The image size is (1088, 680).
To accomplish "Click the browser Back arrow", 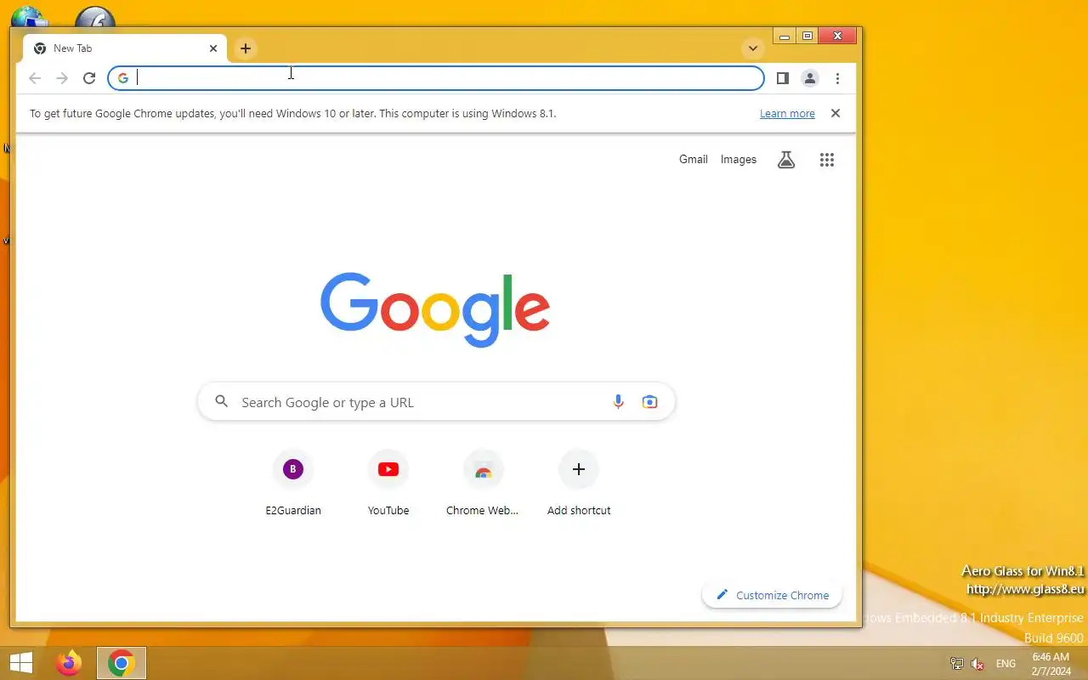I will click(35, 78).
